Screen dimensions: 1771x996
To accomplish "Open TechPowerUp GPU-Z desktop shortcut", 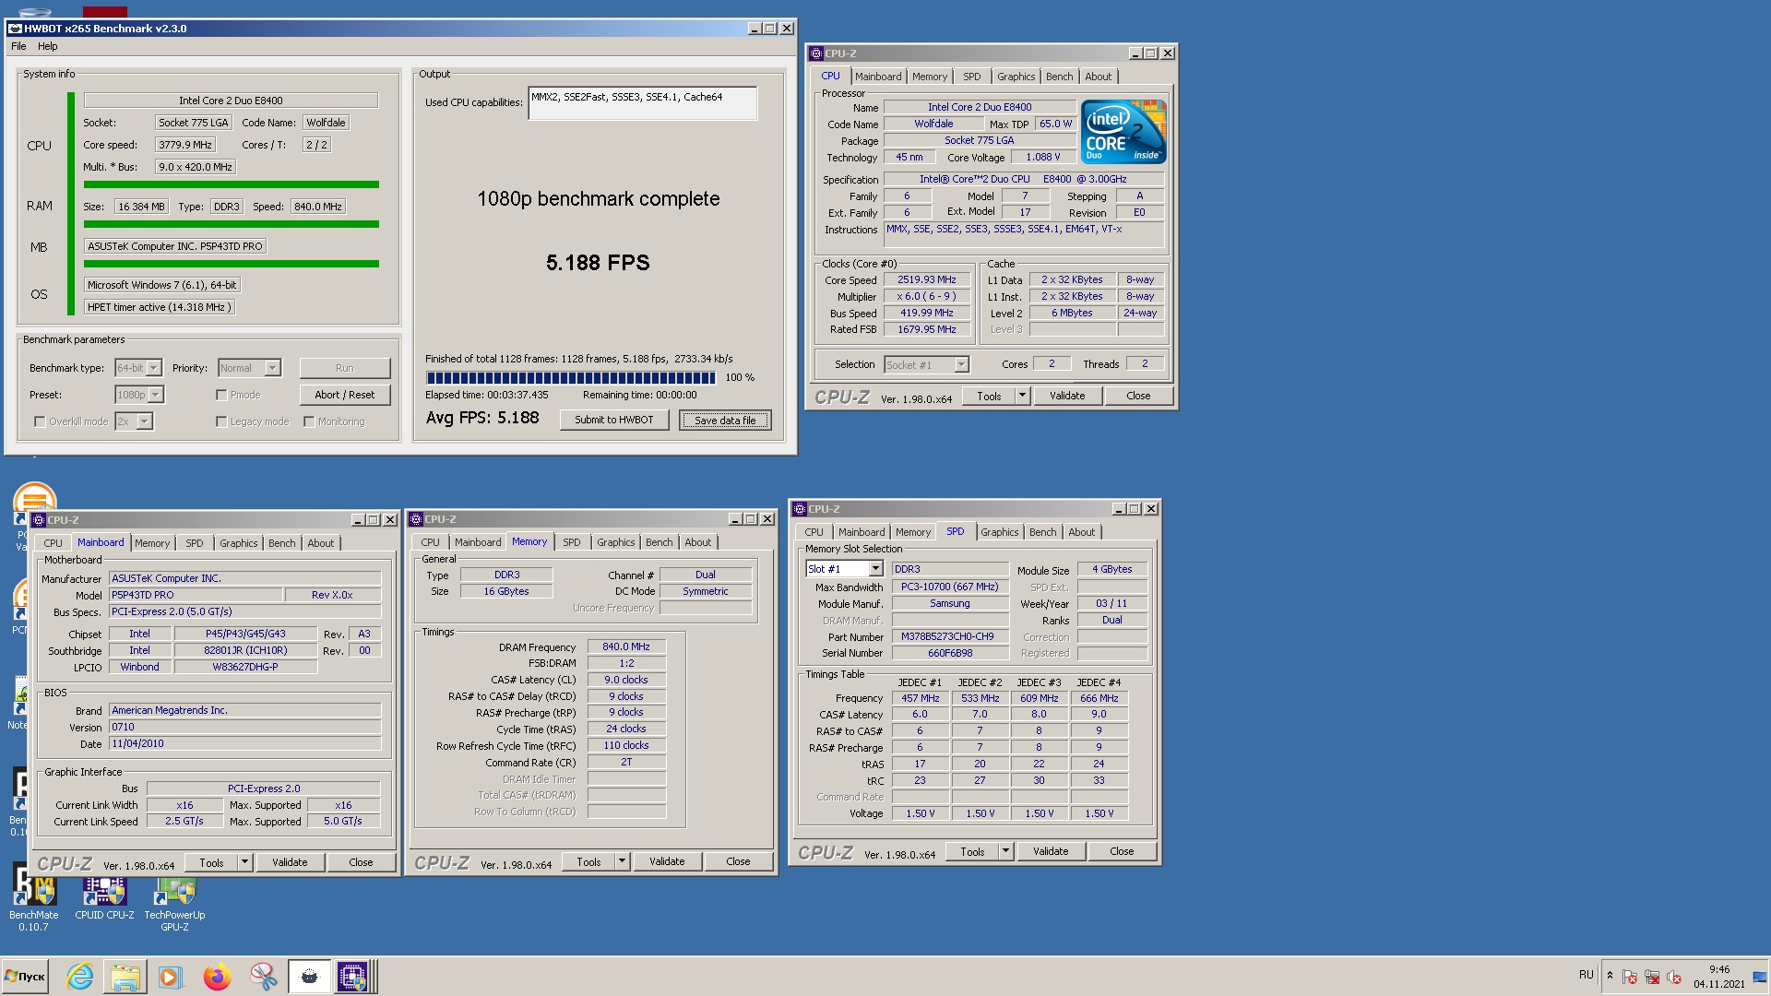I will [174, 902].
